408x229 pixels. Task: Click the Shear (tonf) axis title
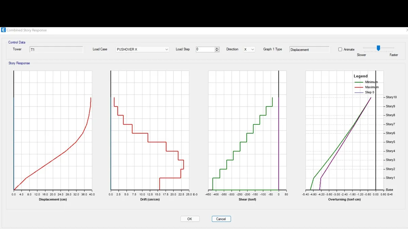point(247,199)
